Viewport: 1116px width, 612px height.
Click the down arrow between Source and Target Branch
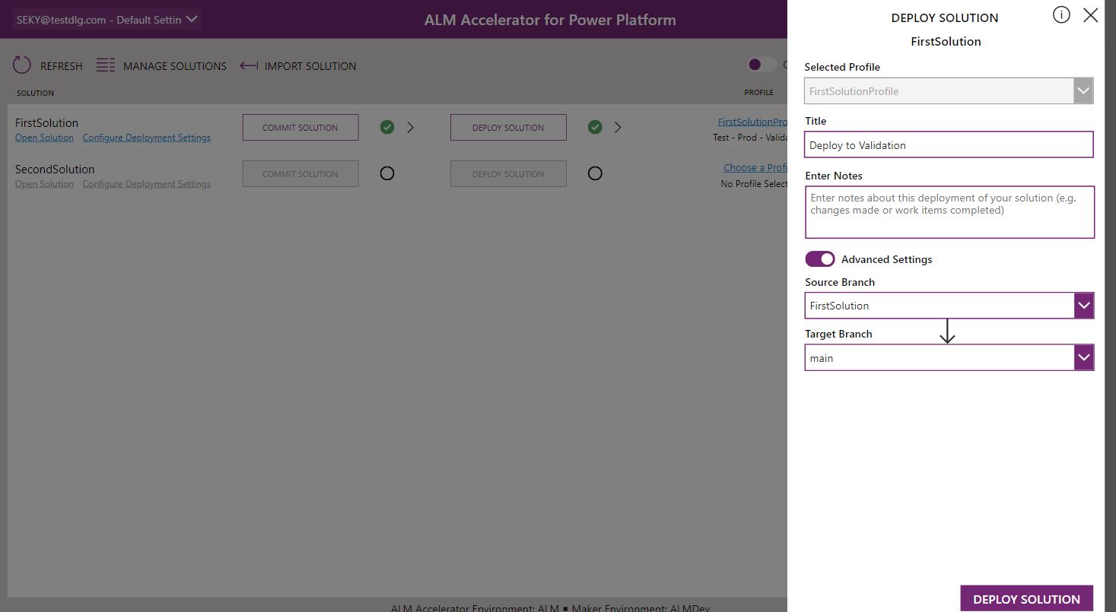[x=947, y=331]
